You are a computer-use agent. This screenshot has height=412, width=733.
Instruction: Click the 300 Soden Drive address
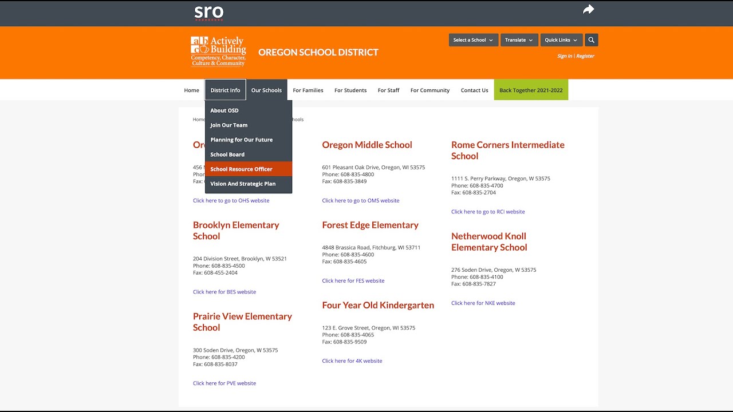tap(235, 350)
